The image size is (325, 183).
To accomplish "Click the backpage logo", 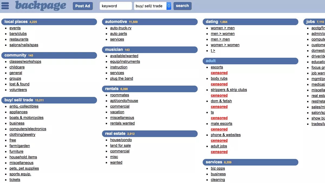I will point(41,6).
